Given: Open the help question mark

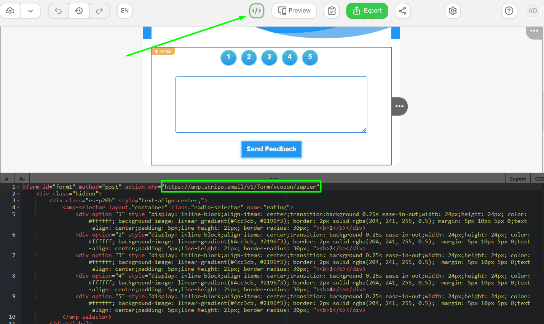Looking at the screenshot, I should [509, 11].
